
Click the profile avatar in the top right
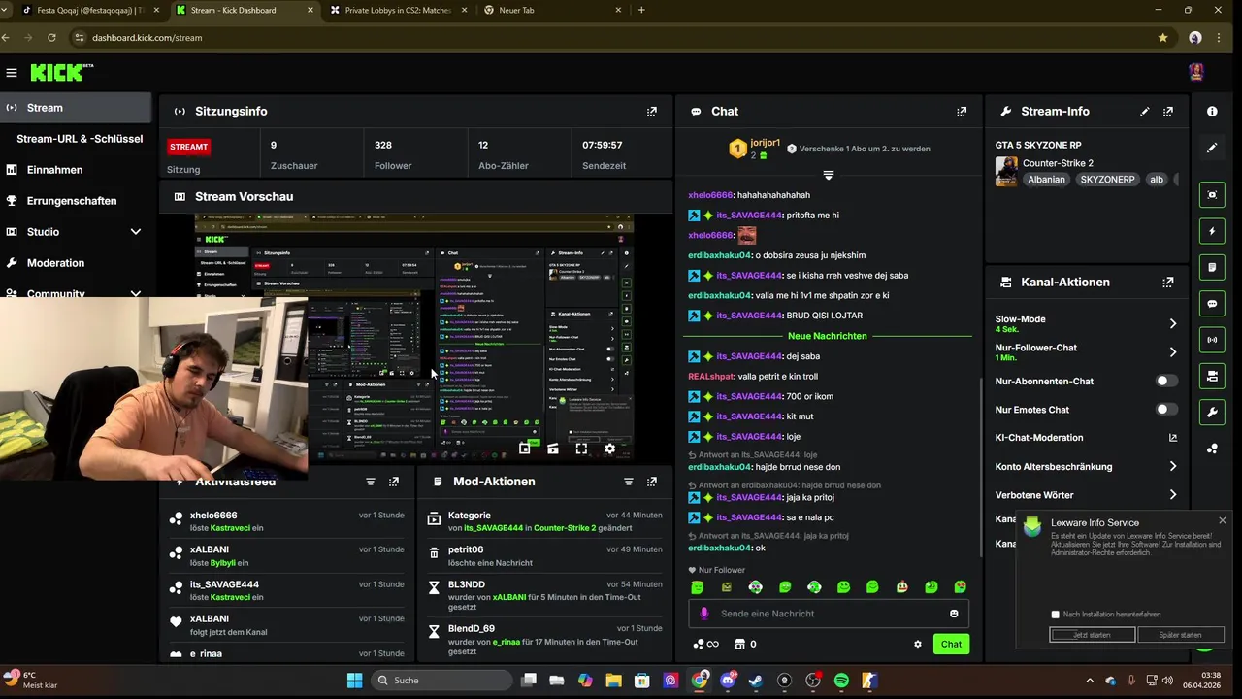point(1196,73)
